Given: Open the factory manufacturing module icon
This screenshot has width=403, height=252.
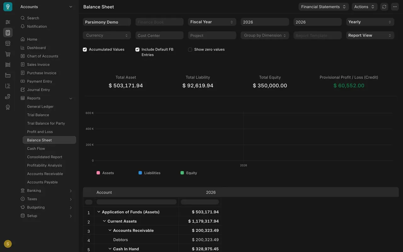Looking at the screenshot, I should point(8,75).
